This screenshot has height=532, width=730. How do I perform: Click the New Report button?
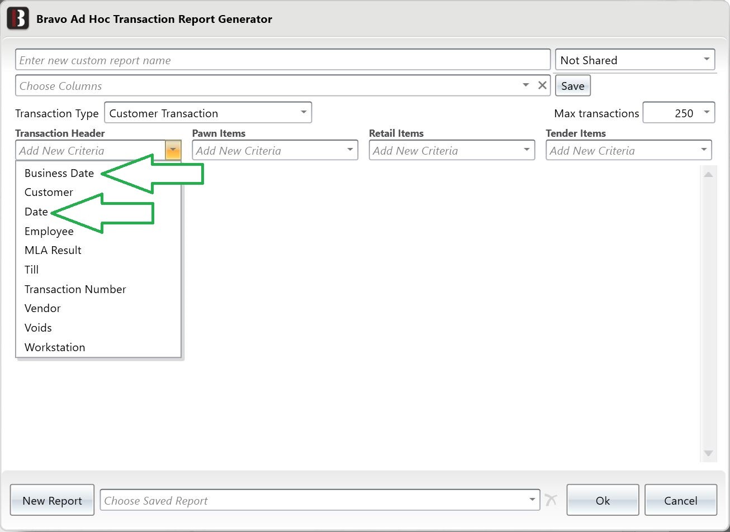52,500
